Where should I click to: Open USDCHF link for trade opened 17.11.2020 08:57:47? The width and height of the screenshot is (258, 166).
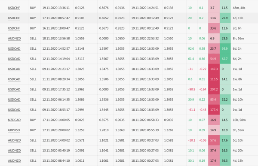coord(14,18)
